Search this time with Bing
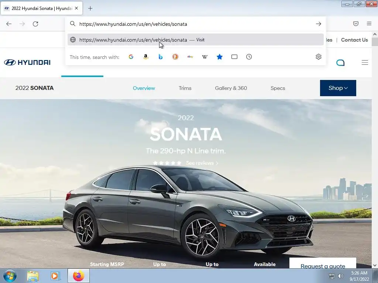 [x=161, y=57]
